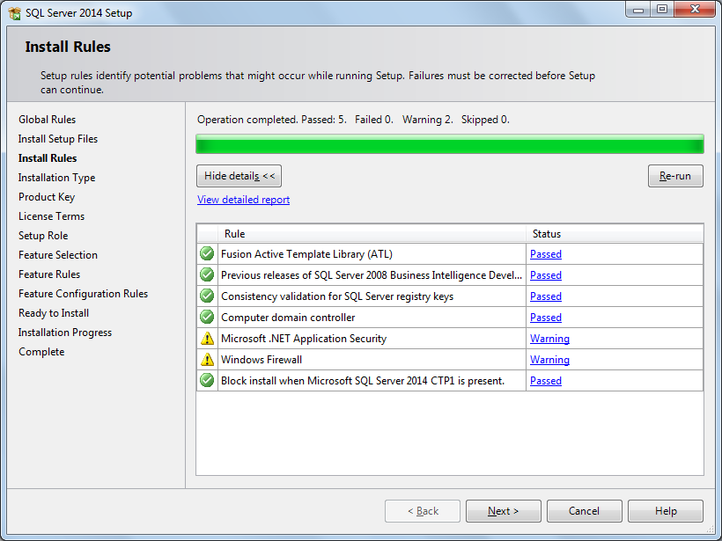Minimize the SQL Server 2014 Setup window
This screenshot has height=541, width=722.
(x=638, y=9)
